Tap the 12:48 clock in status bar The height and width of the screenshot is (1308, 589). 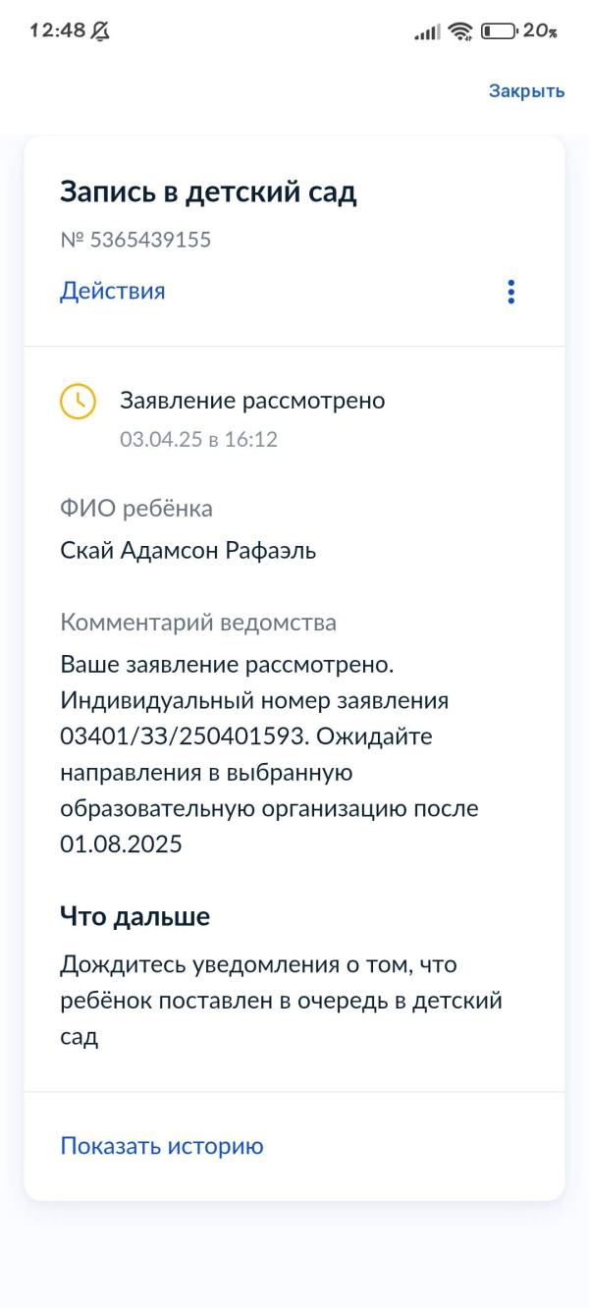tap(57, 31)
